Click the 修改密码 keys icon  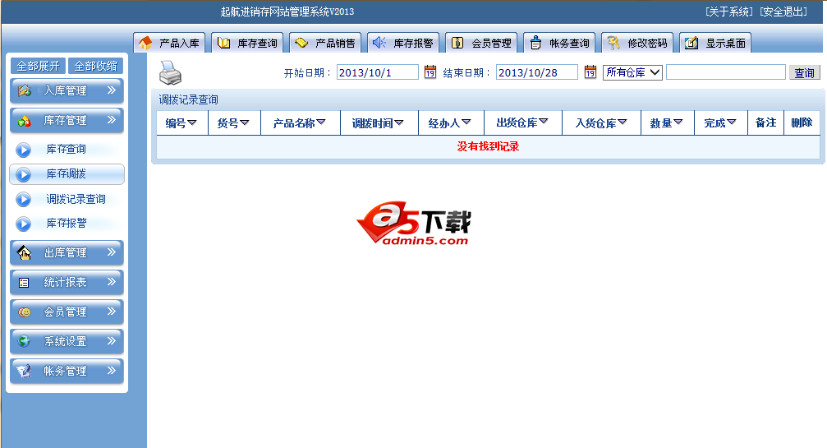(613, 43)
